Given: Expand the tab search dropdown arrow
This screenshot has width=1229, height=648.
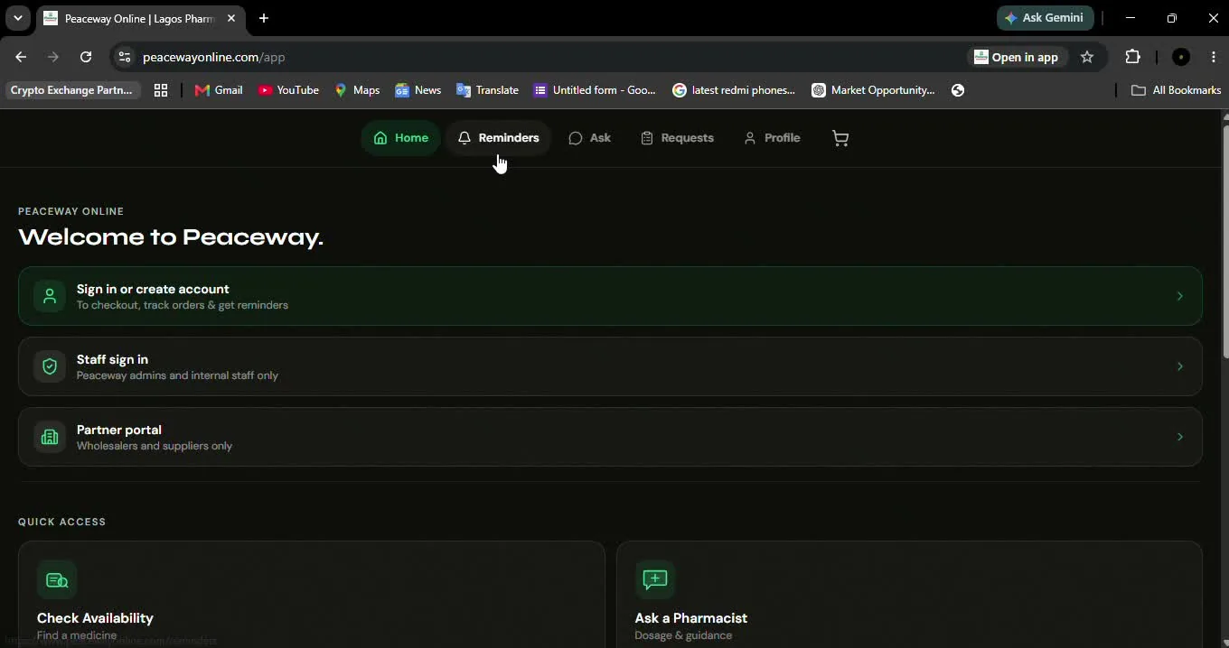Looking at the screenshot, I should 17,18.
